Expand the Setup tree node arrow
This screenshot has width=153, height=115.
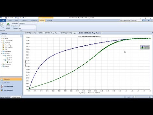point(1,39)
